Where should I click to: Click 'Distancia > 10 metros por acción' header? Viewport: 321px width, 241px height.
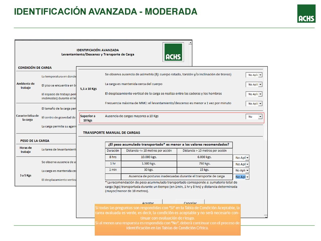[205, 151]
